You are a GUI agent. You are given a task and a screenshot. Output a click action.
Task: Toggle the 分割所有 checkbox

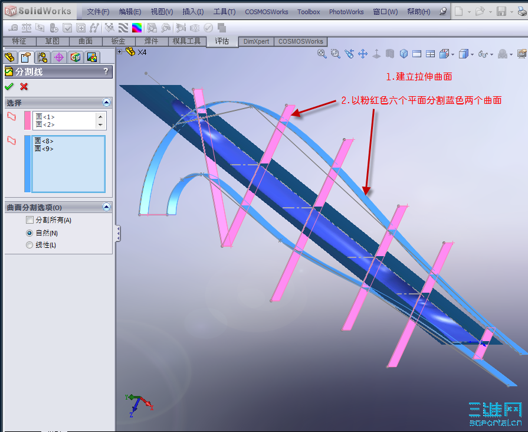(29, 220)
